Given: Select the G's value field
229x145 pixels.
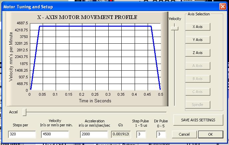Looking at the screenshot, I should (121, 134).
